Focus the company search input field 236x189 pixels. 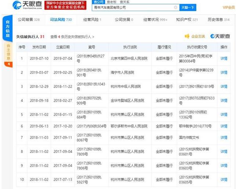click(135, 7)
